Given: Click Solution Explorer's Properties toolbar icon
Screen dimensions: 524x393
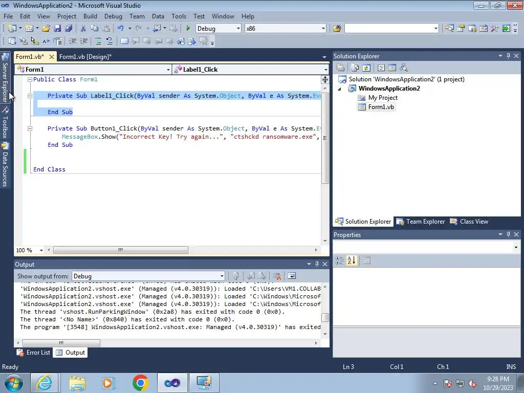Looking at the screenshot, I should click(340, 68).
